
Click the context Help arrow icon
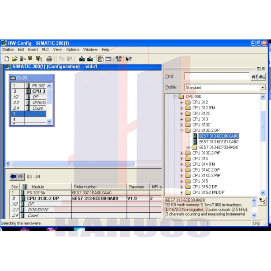pos(128,59)
